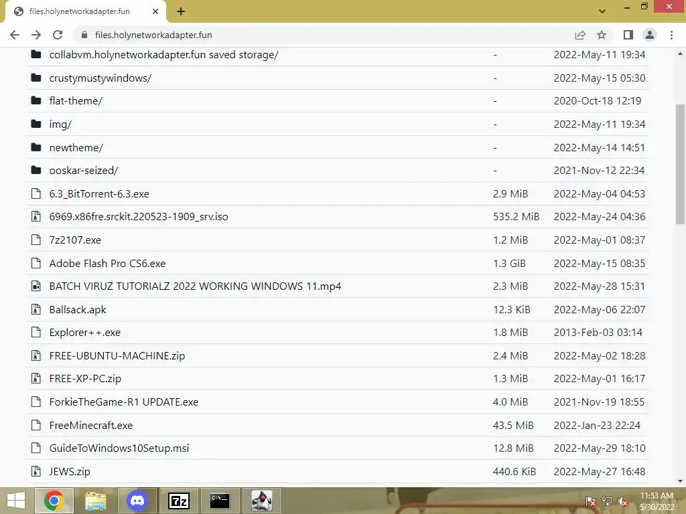Click the video icon beside BATCH VIRUZ TUTORIALZ mp4
686x514 pixels.
[36, 286]
